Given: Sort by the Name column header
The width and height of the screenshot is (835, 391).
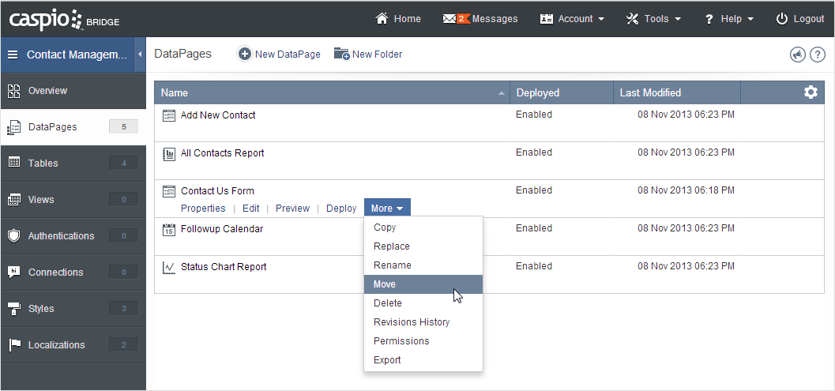Looking at the screenshot, I should [x=175, y=92].
